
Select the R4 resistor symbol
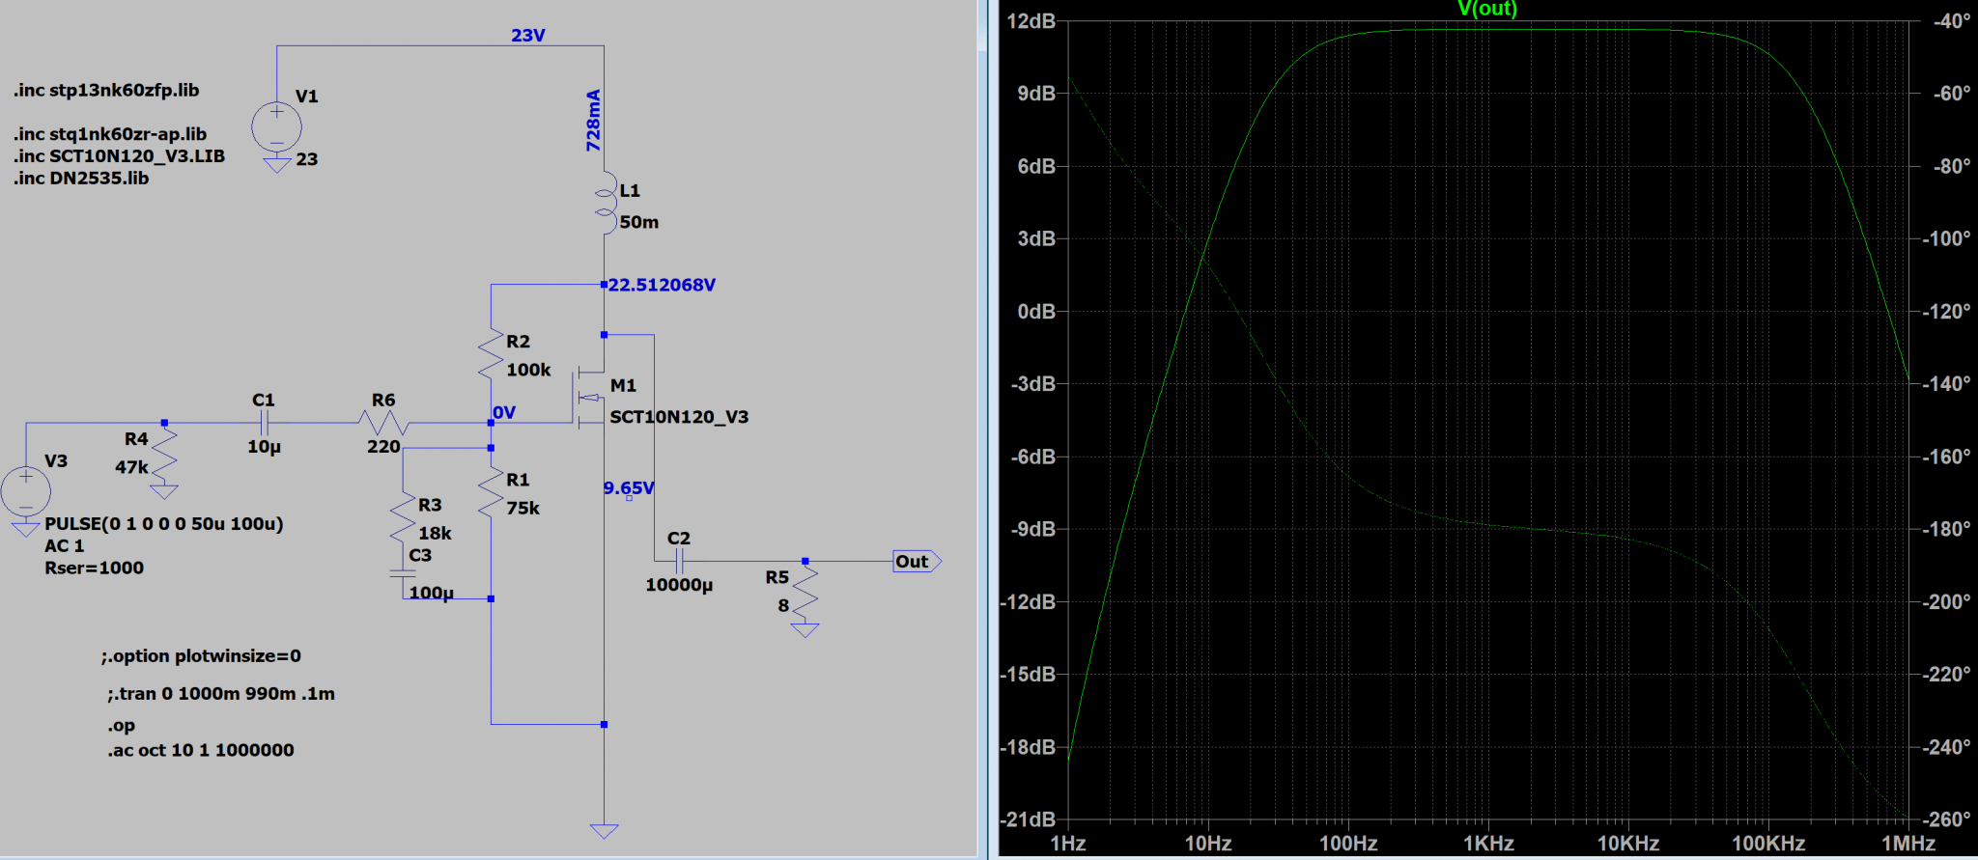[x=164, y=455]
